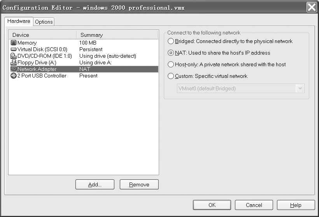
Task: Open Help for the Configuration Editor
Action: [295, 205]
